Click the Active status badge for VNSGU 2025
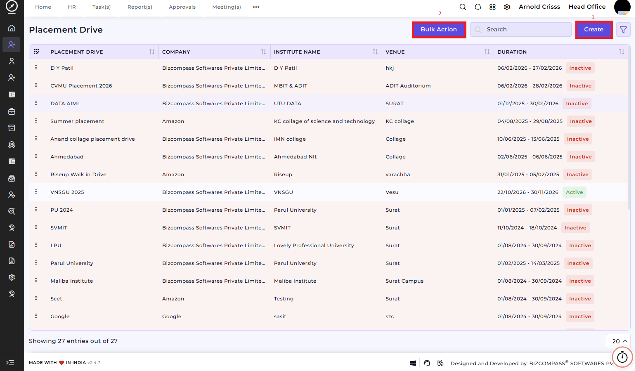Screen dimensions: 636x371 (x=575, y=192)
